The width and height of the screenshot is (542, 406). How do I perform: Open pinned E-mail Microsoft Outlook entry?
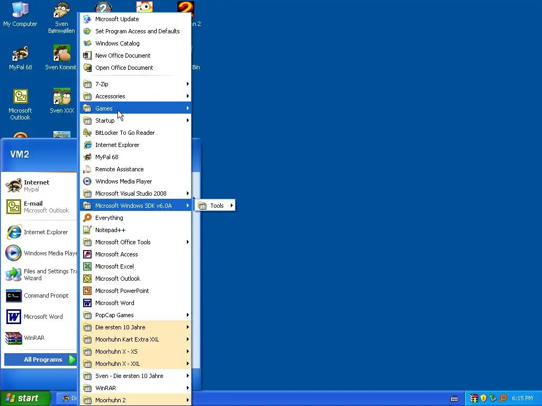point(40,207)
